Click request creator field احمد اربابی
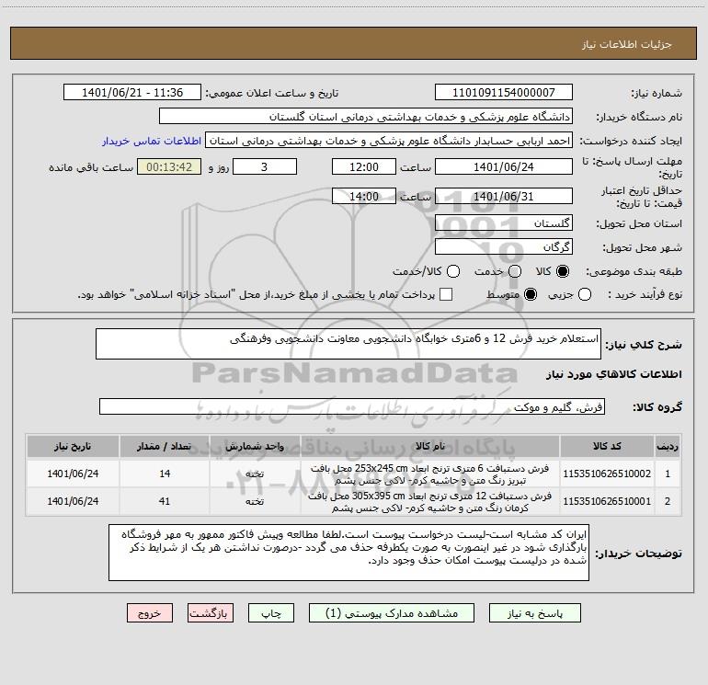Viewport: 708px width, 685px height. coord(389,141)
